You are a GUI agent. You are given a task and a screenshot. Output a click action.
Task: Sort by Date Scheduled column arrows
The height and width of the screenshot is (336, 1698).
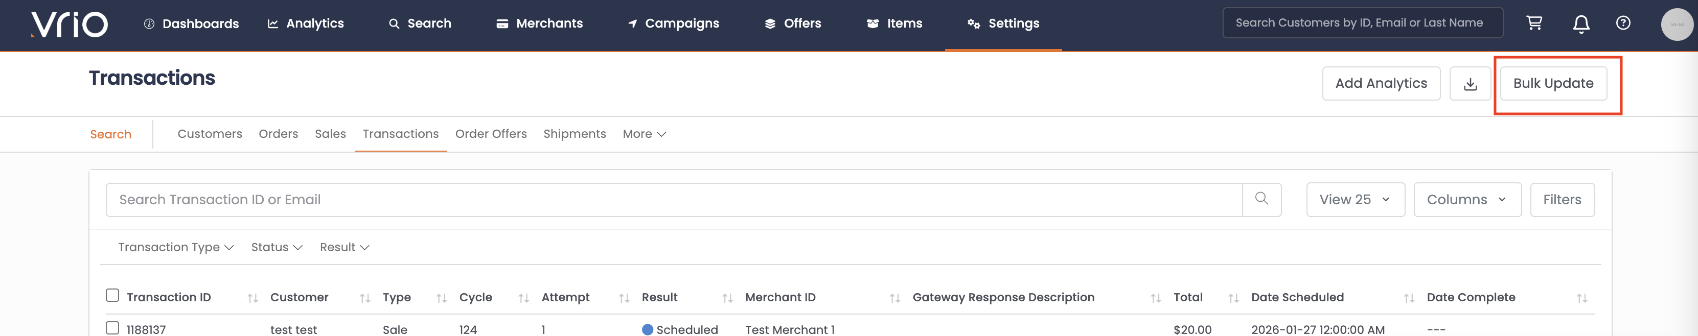[1409, 298]
